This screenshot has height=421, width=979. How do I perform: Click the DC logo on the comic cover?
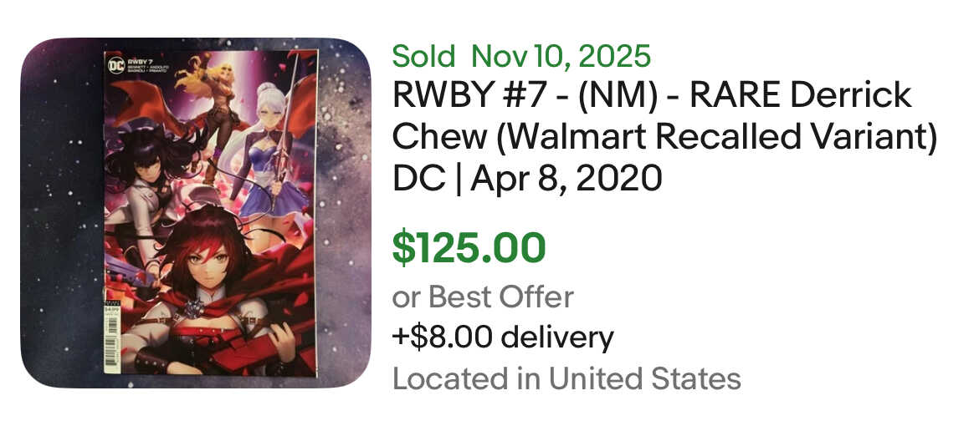point(115,64)
